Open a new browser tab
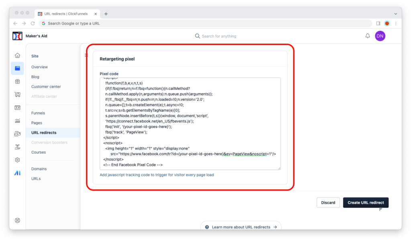This screenshot has width=411, height=241. [106, 14]
